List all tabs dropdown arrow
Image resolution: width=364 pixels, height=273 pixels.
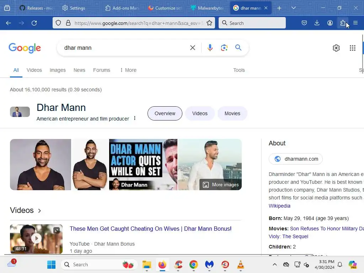coord(294,8)
